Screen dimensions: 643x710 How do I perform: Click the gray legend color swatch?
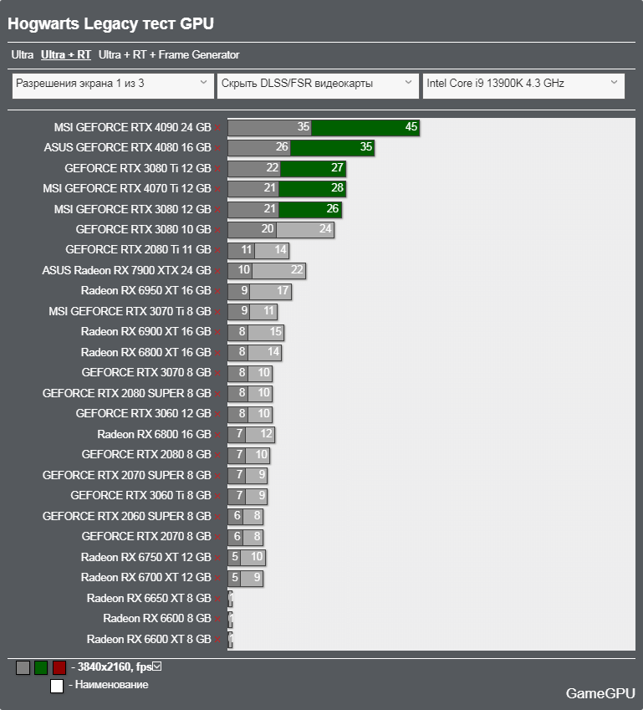tap(23, 667)
